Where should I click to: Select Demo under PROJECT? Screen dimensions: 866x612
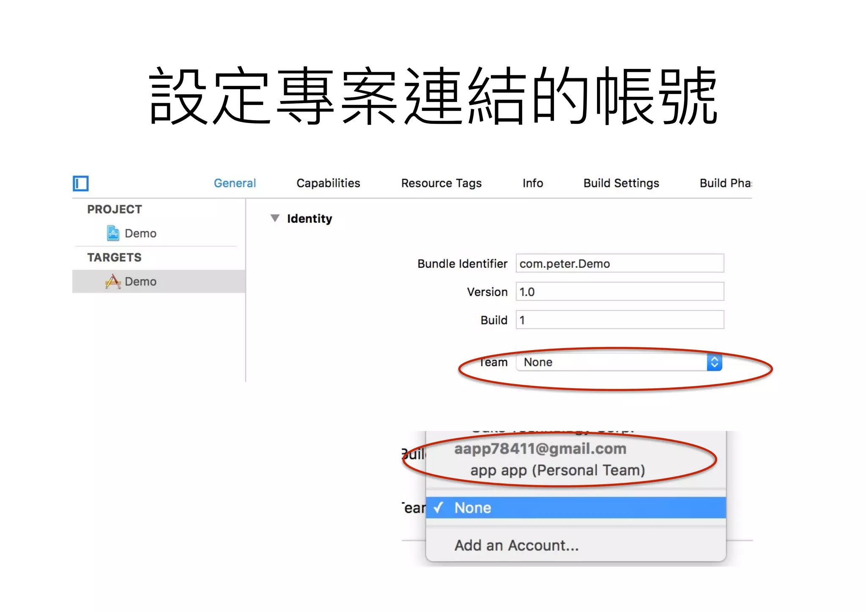pos(140,233)
